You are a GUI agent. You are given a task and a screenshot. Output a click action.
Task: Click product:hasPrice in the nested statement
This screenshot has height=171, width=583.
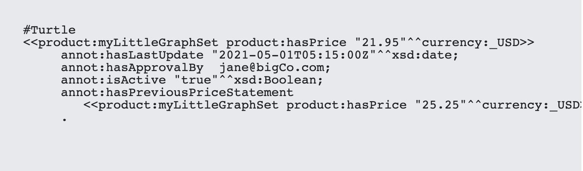click(347, 105)
